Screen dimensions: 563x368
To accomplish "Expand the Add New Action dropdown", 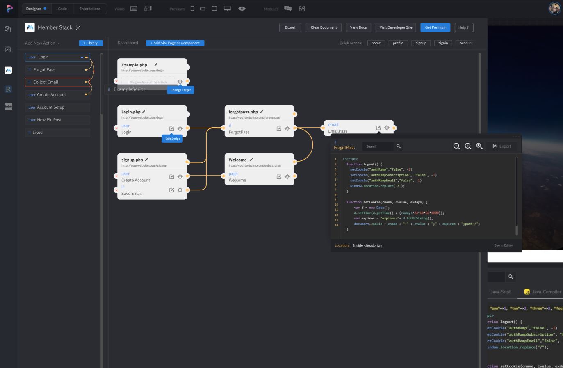I will pos(43,43).
